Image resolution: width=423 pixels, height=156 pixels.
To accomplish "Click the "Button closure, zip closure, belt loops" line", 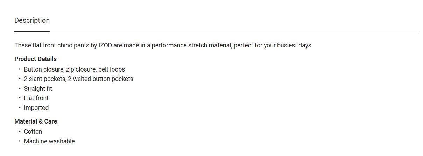I will point(74,69).
